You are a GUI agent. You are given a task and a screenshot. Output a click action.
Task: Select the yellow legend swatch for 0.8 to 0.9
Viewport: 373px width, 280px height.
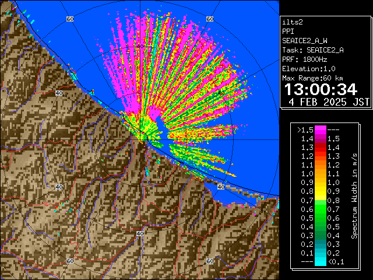pyautogui.click(x=320, y=191)
